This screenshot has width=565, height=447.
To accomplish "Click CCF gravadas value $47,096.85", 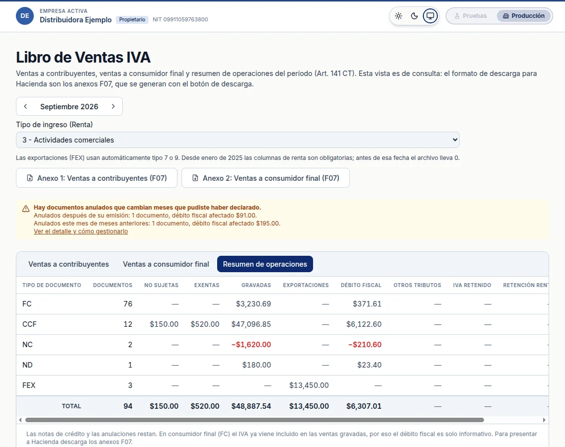I will [x=251, y=324].
